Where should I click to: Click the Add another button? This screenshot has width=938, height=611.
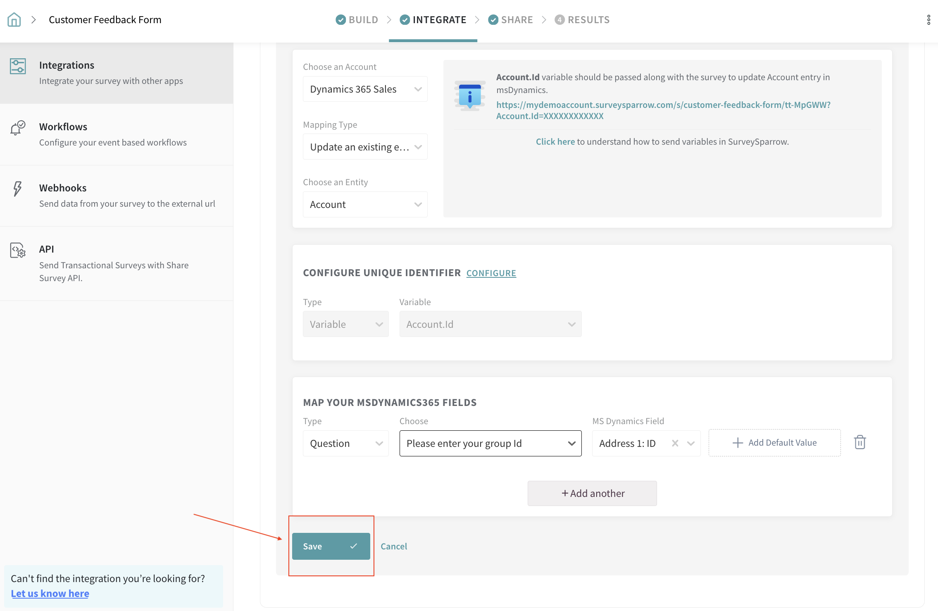tap(592, 493)
